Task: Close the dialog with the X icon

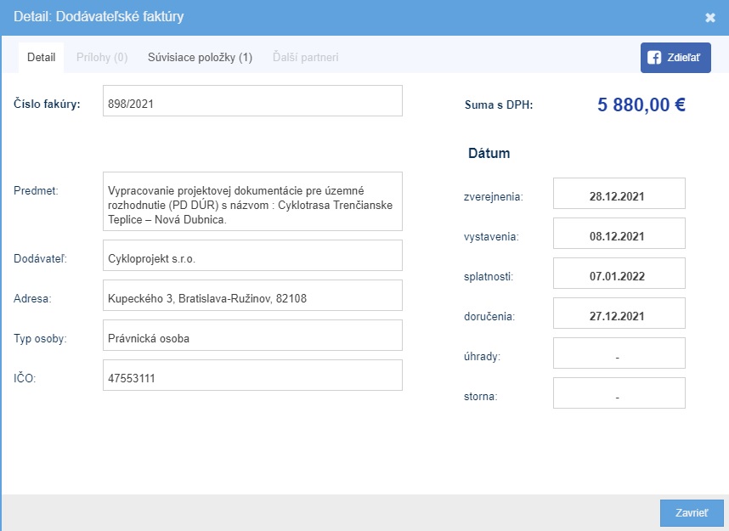Action: 710,18
